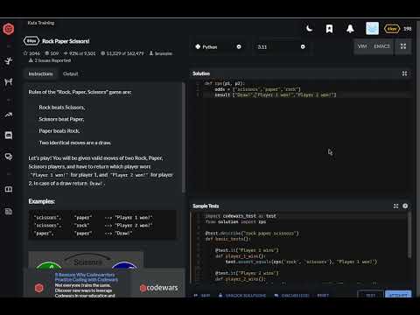Open the kata author profile link
The image size is (420, 315).
click(x=161, y=53)
